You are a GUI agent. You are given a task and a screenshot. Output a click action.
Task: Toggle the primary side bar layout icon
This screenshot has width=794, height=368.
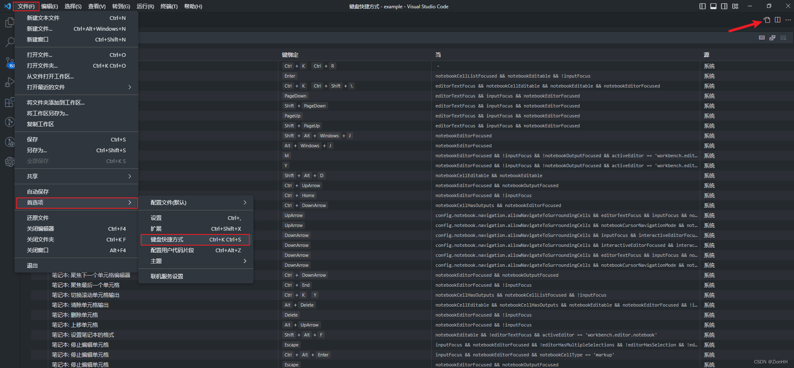pos(703,6)
